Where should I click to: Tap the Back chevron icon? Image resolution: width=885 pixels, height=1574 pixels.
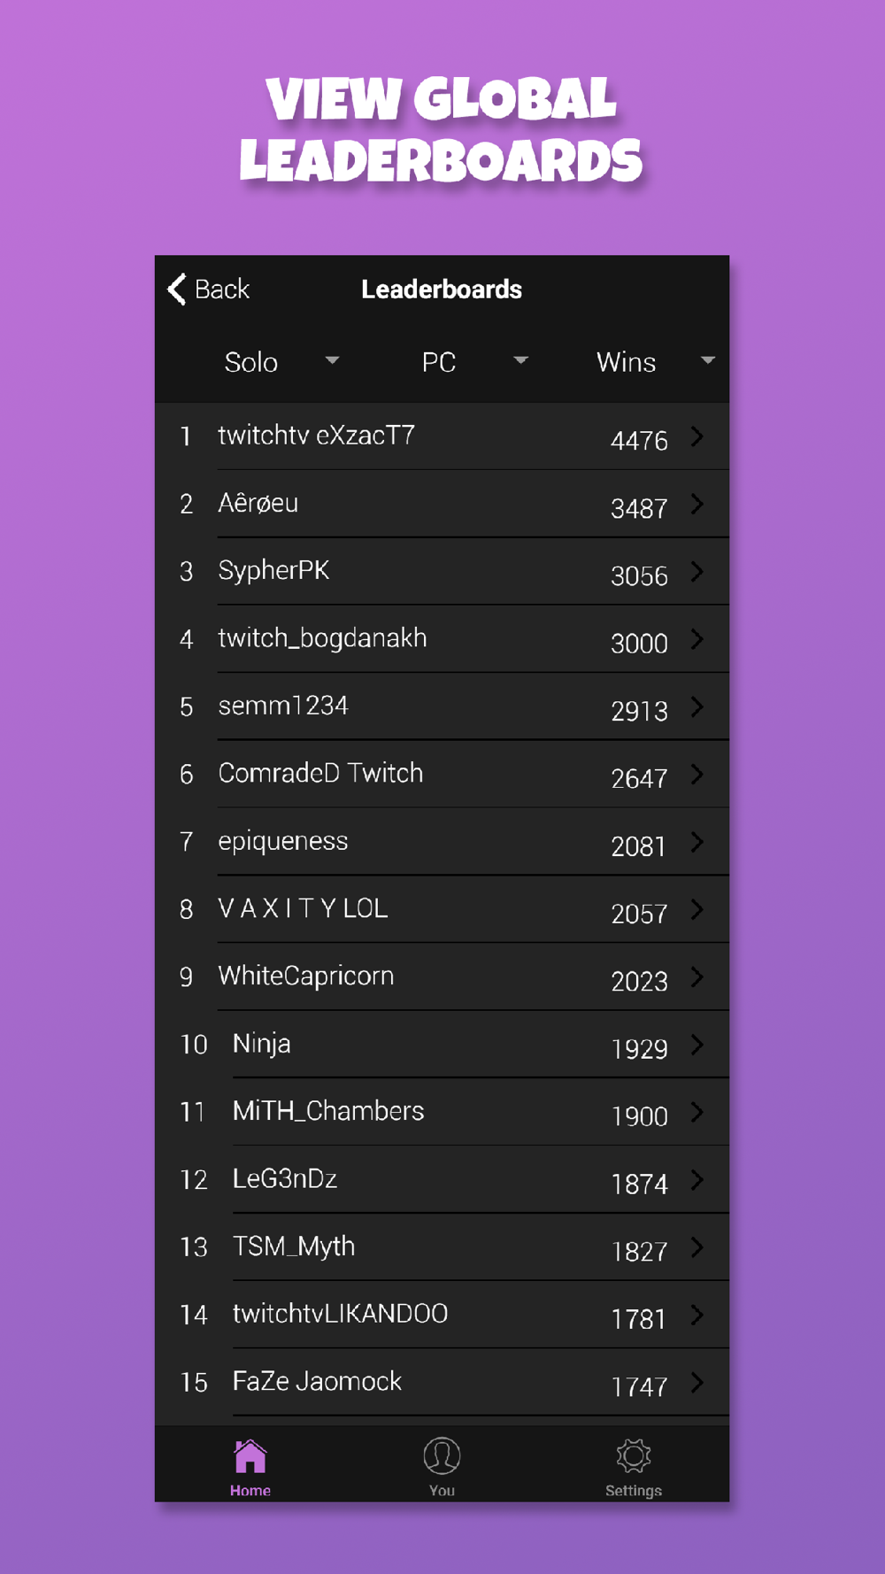click(177, 289)
